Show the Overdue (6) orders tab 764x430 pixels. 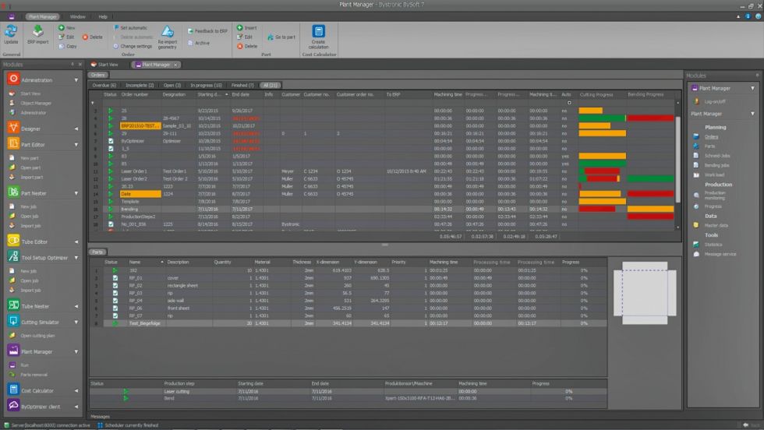104,85
